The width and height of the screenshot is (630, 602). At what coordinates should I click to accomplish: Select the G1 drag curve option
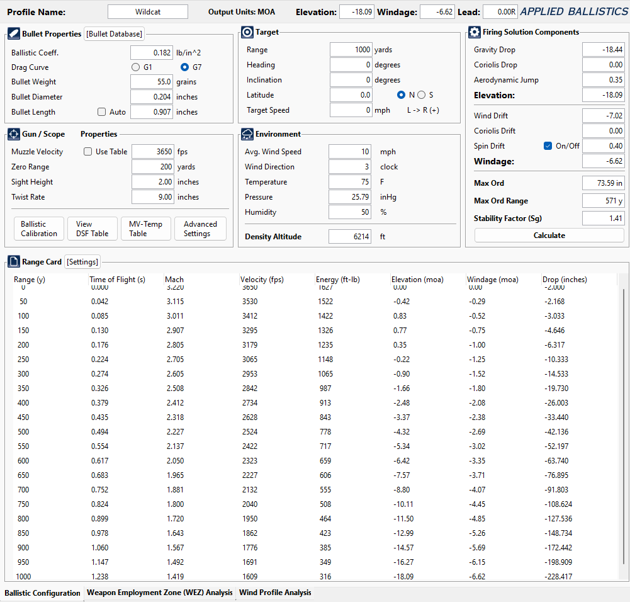click(x=136, y=67)
